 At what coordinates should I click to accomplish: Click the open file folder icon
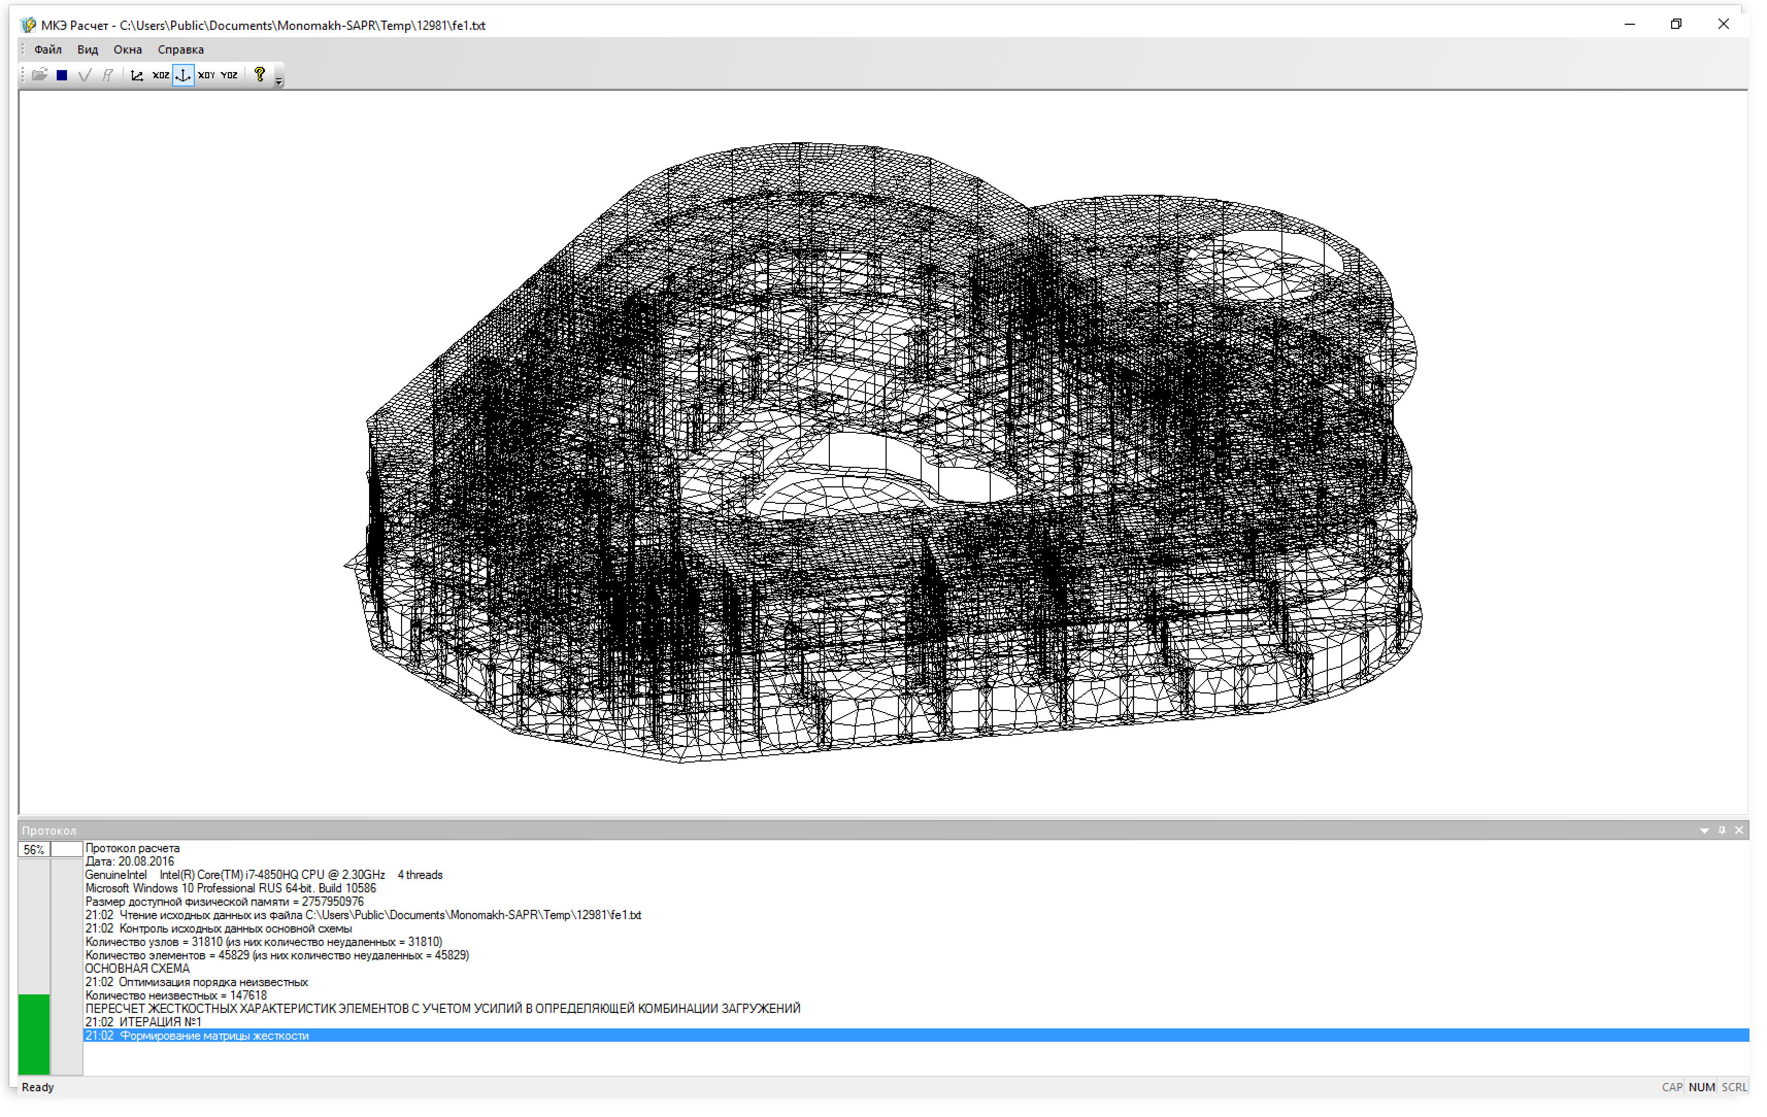tap(40, 75)
